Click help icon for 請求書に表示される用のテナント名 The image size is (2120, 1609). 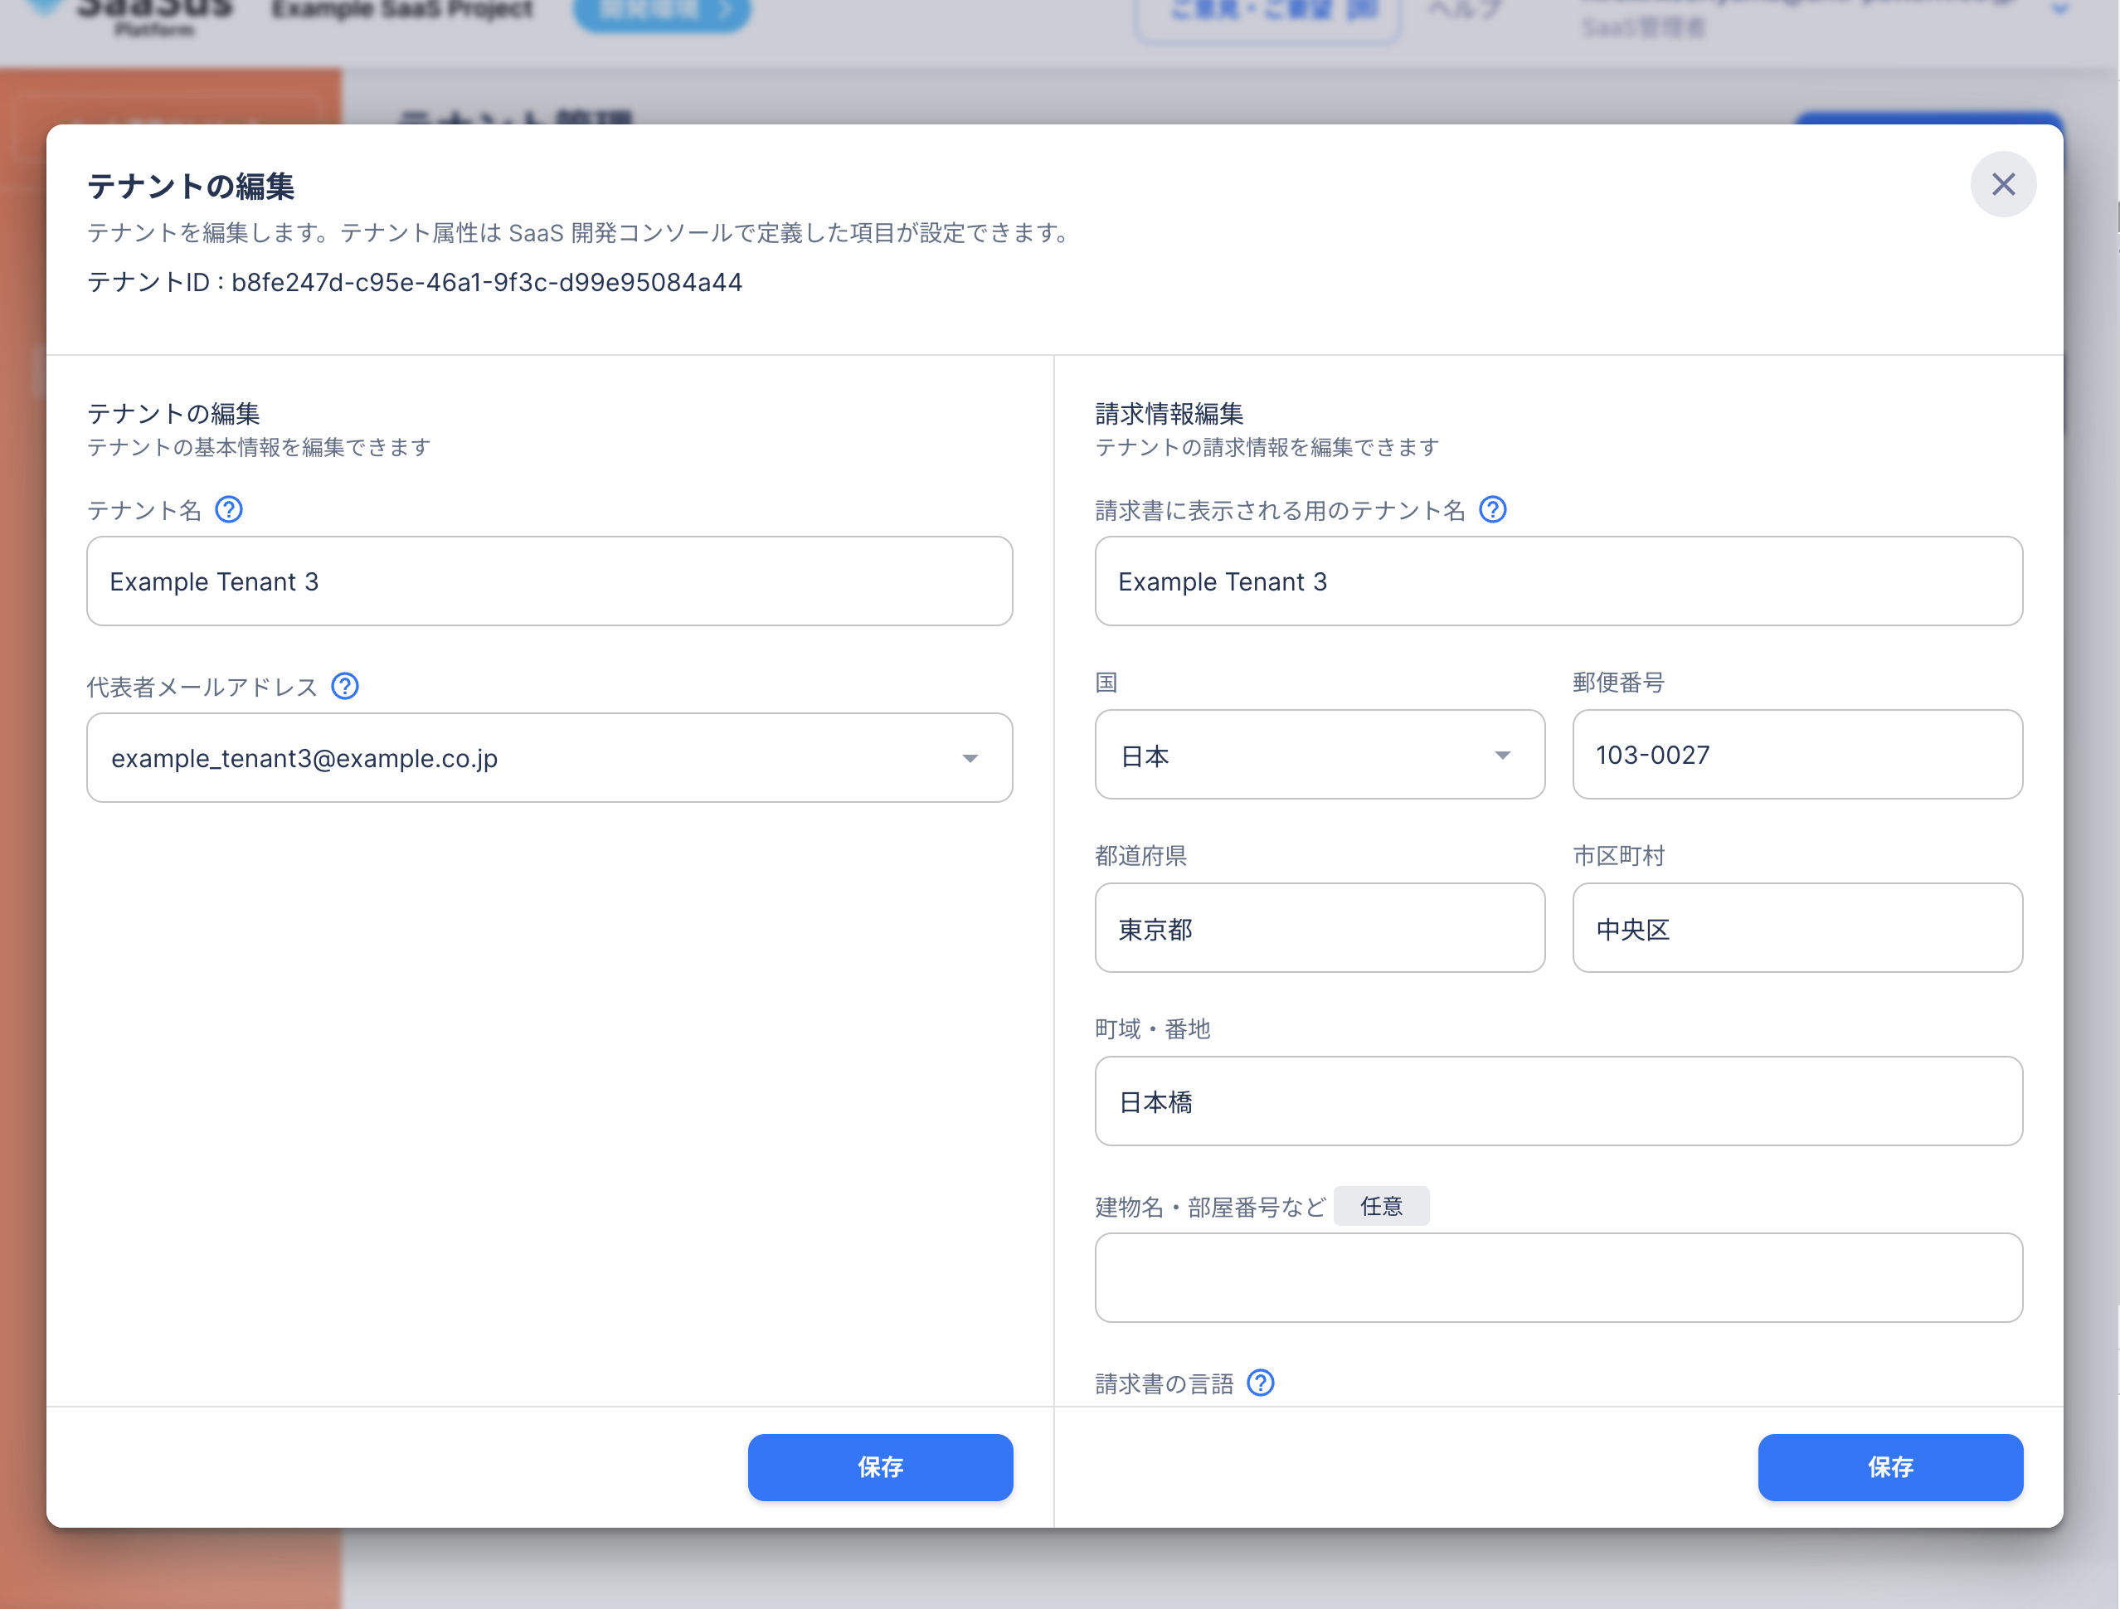coord(1492,510)
